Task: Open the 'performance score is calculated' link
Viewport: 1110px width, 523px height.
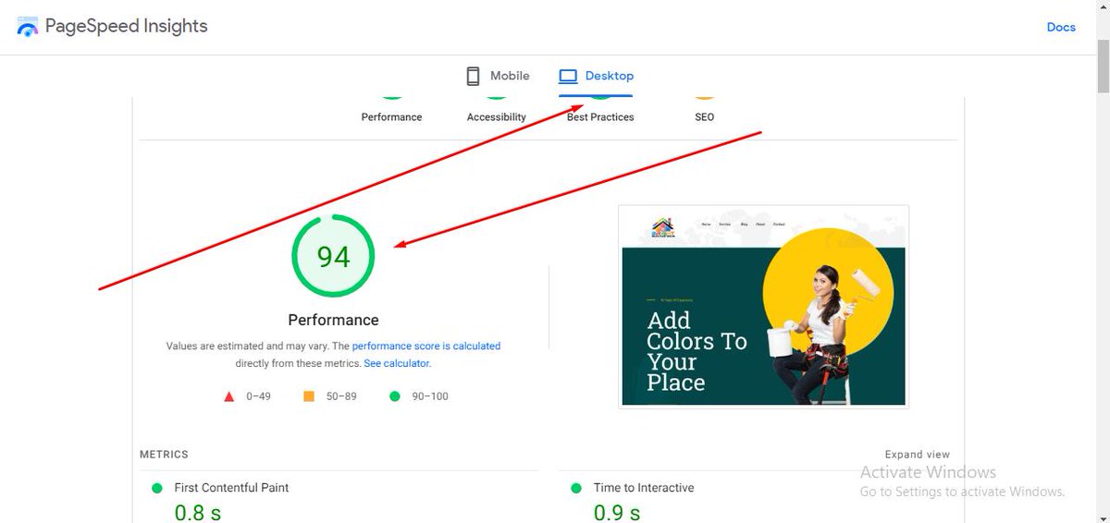Action: pos(426,346)
